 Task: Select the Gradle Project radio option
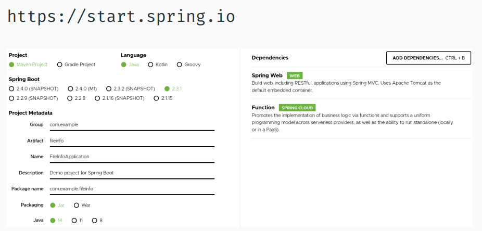click(60, 65)
